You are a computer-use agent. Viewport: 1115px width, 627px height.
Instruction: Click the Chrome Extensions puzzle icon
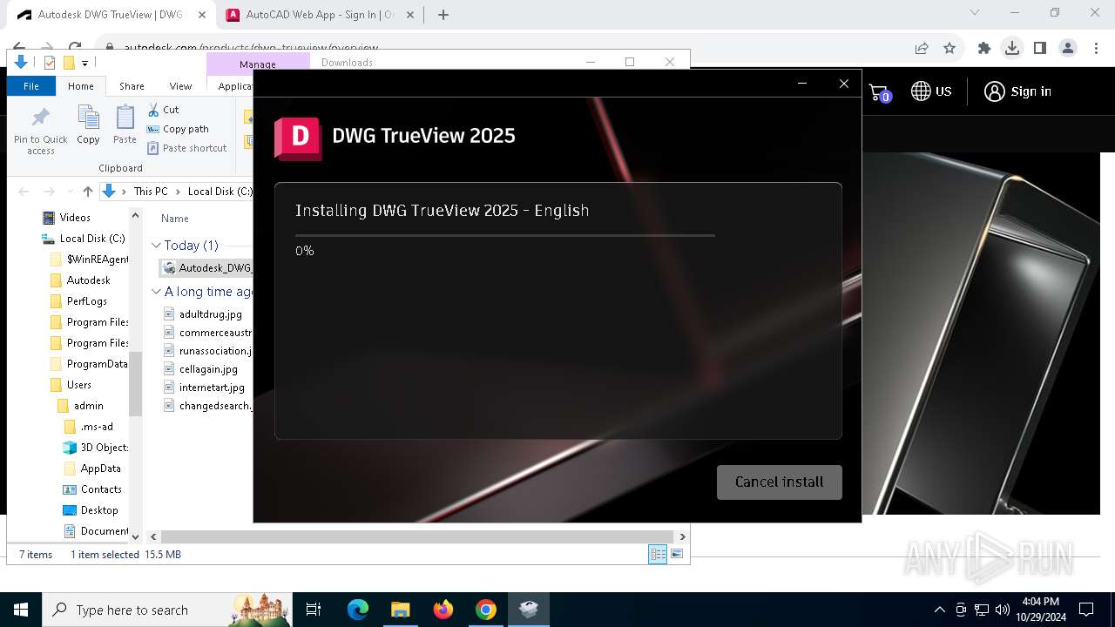[984, 49]
